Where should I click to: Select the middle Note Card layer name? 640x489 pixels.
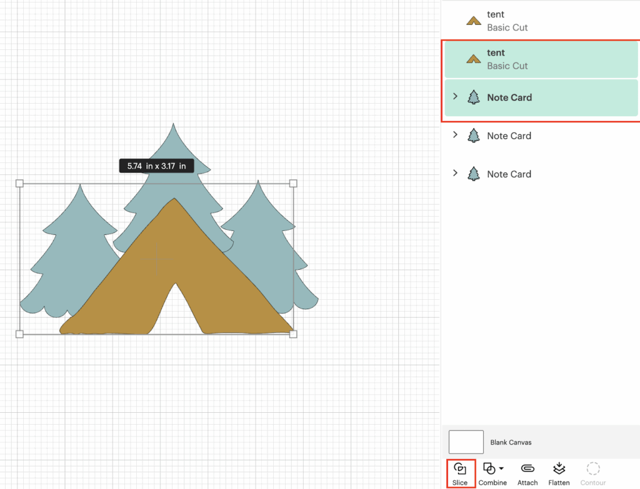pos(509,136)
